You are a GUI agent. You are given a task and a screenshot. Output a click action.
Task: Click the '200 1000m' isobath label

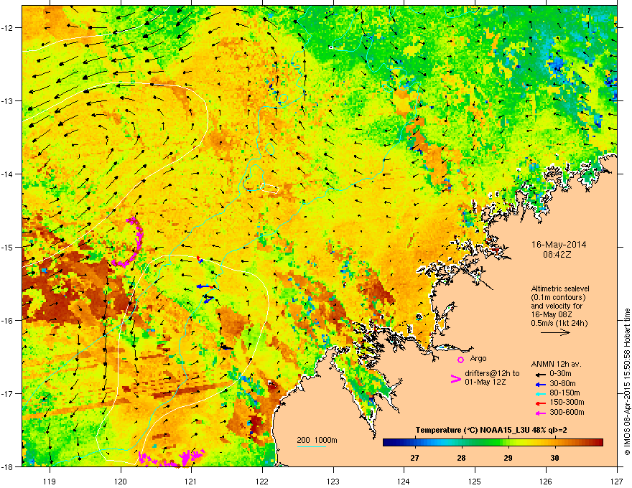pos(317,440)
